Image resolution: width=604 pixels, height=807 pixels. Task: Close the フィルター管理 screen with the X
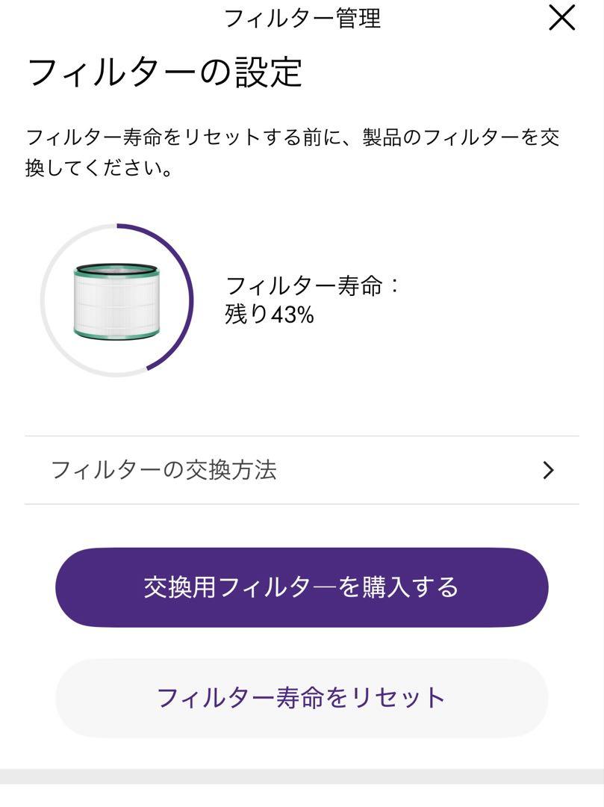(562, 19)
